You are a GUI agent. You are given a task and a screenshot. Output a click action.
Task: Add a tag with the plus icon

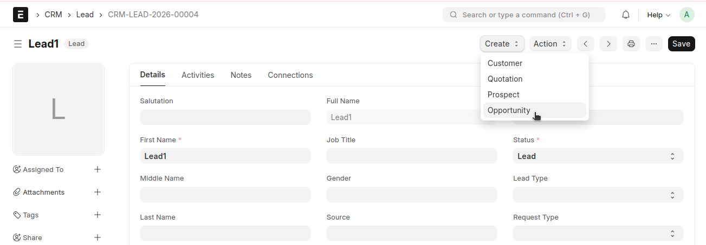[x=98, y=215]
